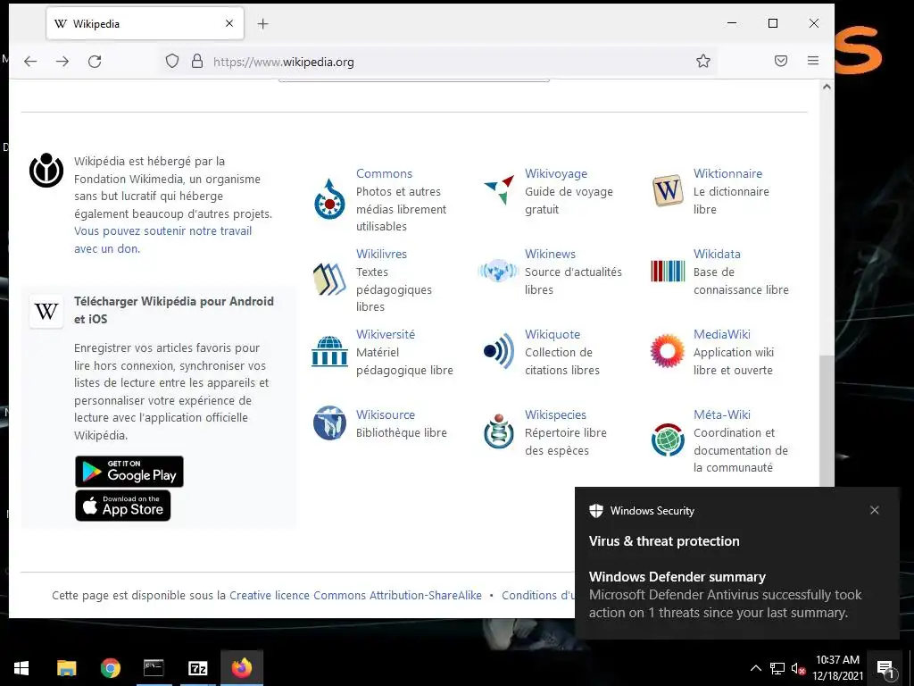The image size is (914, 686).
Task: Bookmark this page with the star icon
Action: [x=703, y=62]
